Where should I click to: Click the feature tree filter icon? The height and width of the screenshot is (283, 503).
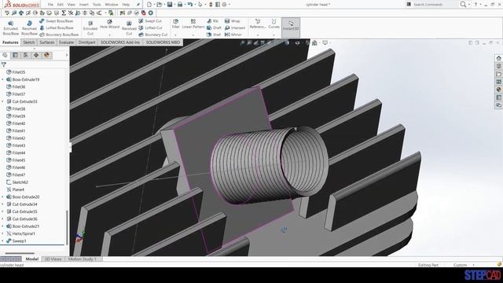pos(3,64)
